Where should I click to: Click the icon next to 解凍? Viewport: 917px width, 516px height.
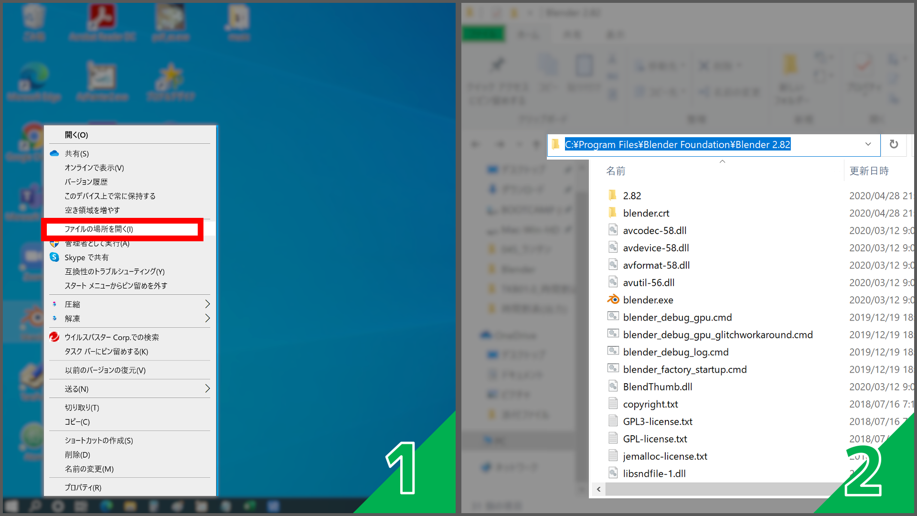point(54,318)
